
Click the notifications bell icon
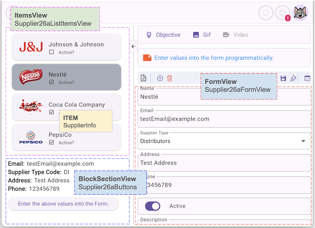266,13
